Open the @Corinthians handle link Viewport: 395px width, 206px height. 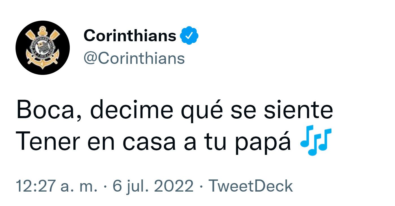point(134,58)
